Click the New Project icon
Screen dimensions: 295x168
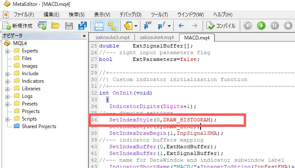[x=42, y=26]
